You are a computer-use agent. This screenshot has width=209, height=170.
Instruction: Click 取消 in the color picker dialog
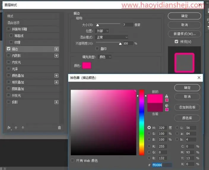tap(187, 97)
